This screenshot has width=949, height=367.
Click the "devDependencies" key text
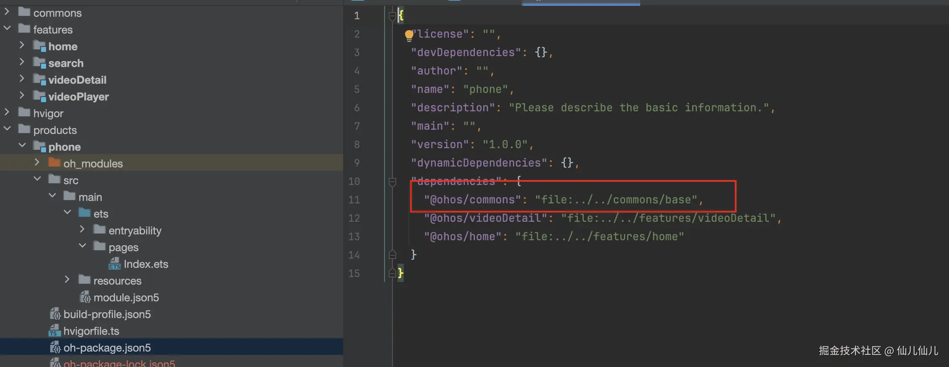466,52
